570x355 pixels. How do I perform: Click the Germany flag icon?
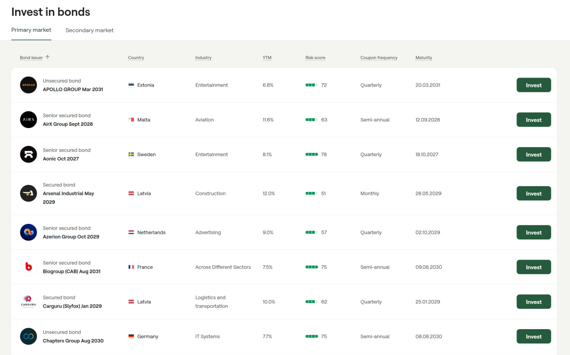[x=131, y=336]
